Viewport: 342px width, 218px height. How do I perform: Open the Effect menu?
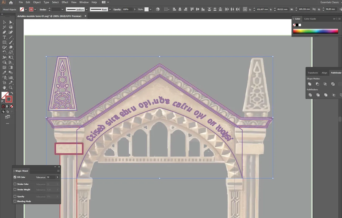(65, 2)
